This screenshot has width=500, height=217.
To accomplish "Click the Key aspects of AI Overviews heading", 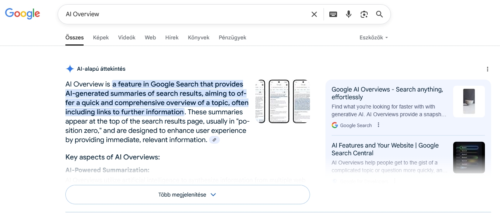I will [113, 157].
